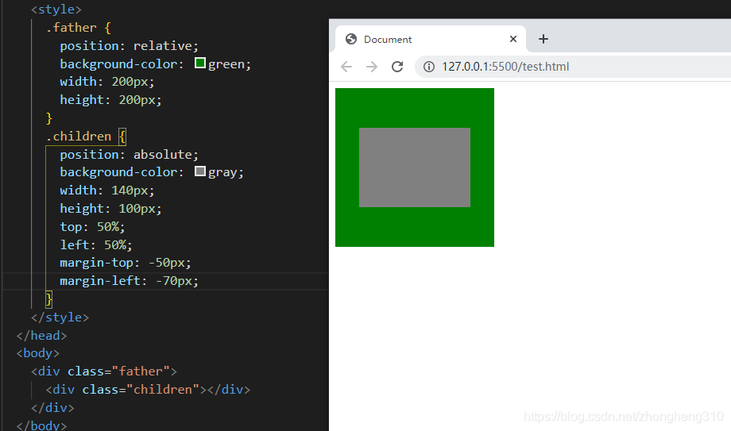
Task: Reload the test.html page
Action: [397, 67]
